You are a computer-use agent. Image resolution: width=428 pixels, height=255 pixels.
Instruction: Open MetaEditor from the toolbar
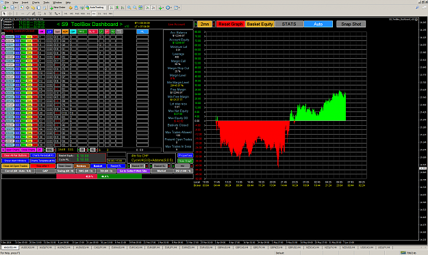(71, 8)
